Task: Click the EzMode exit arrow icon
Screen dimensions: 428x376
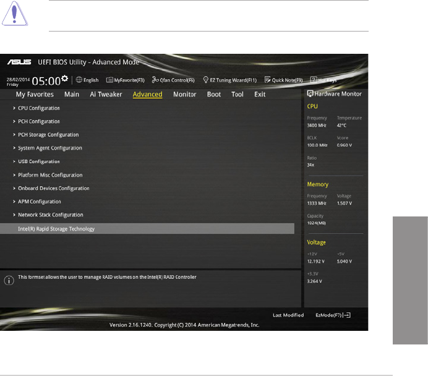Action: (347, 315)
